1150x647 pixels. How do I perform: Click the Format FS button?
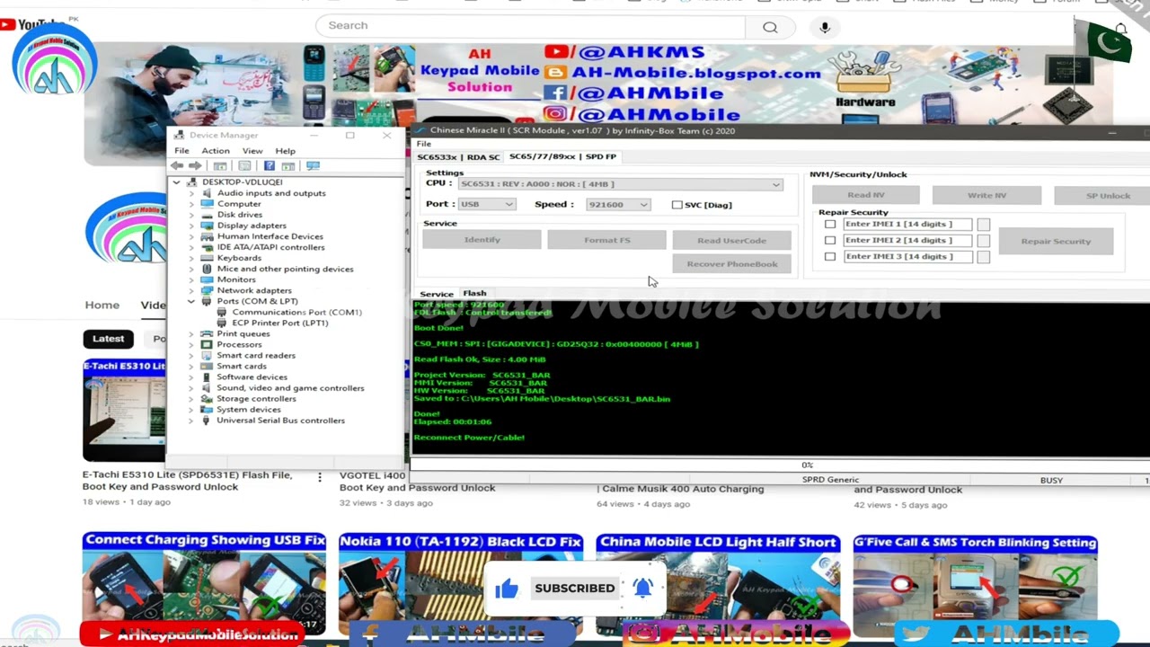[x=607, y=240]
